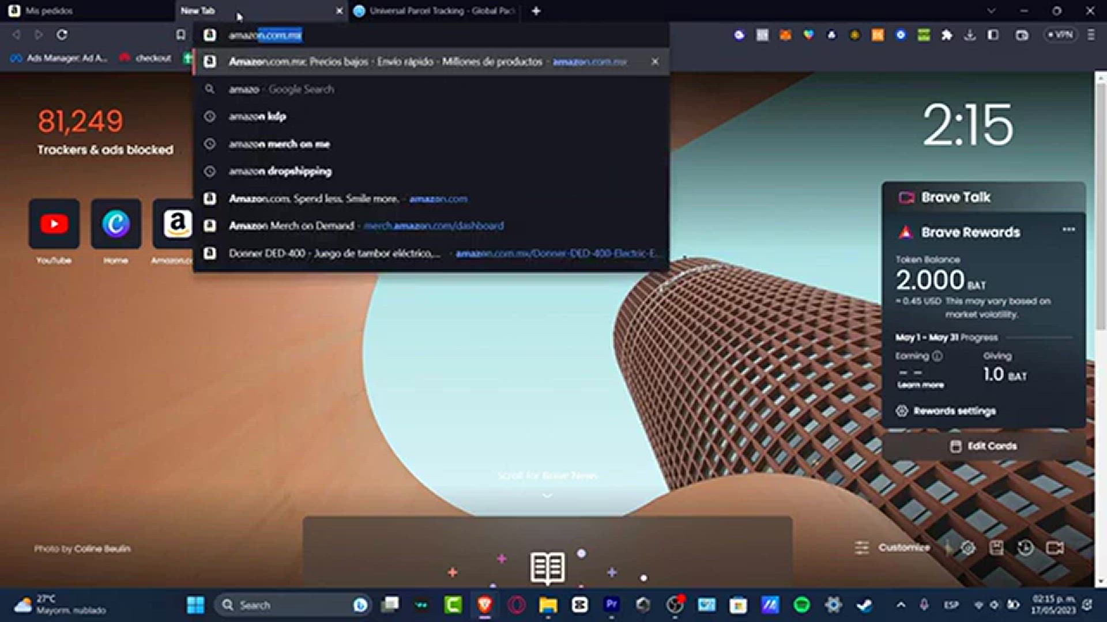Click the taskbar Search box
The image size is (1107, 622).
(x=293, y=605)
